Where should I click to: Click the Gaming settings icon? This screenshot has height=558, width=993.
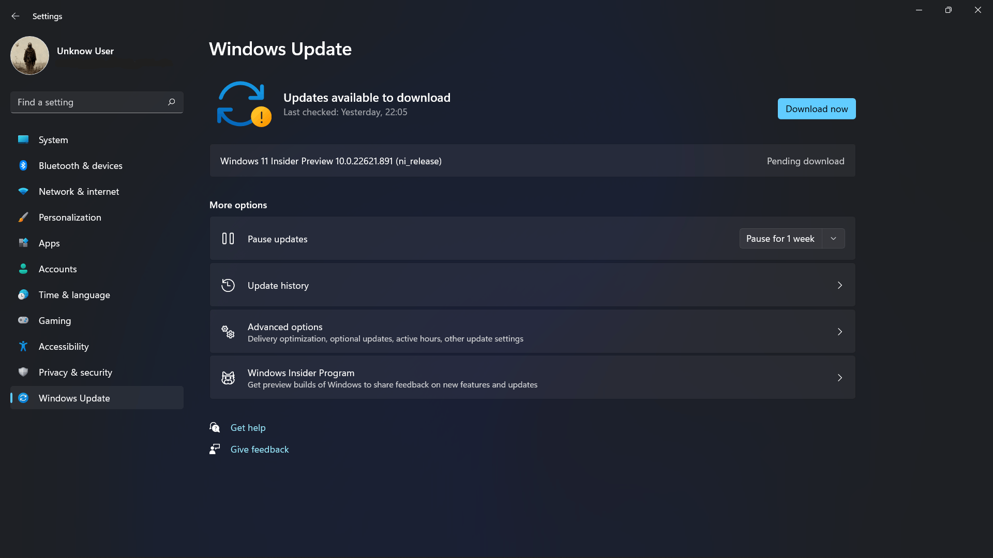23,320
